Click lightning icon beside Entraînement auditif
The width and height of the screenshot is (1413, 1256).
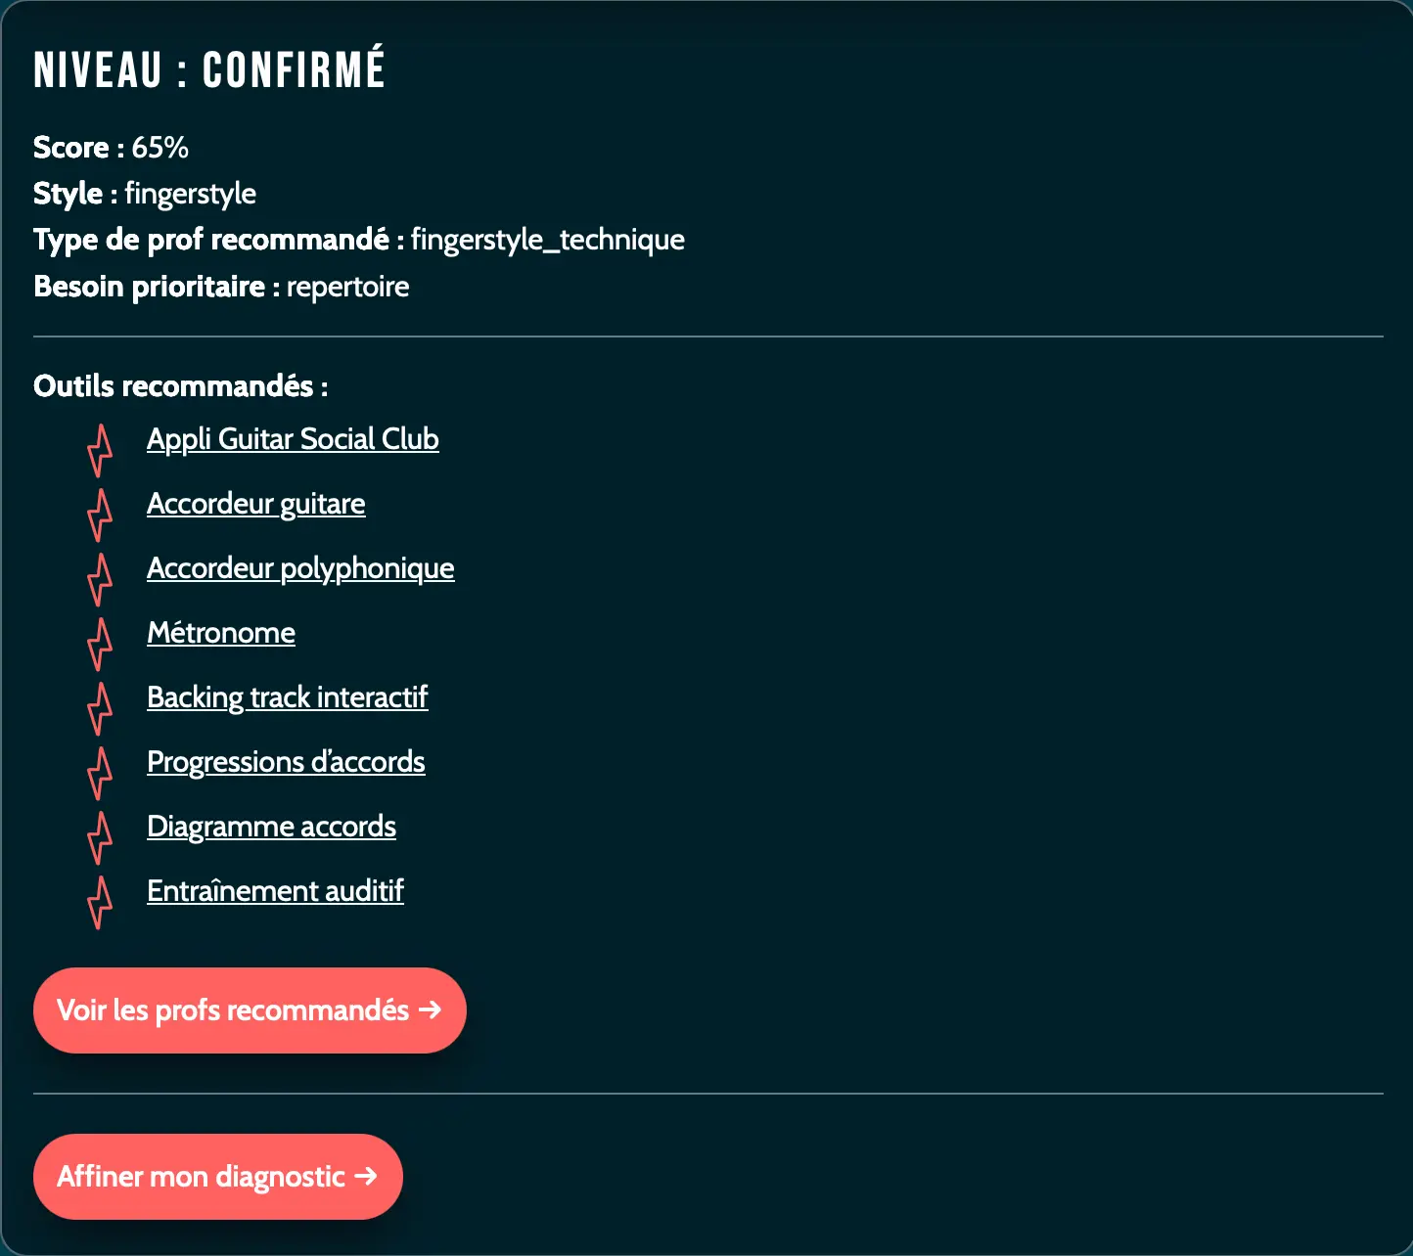coord(100,902)
